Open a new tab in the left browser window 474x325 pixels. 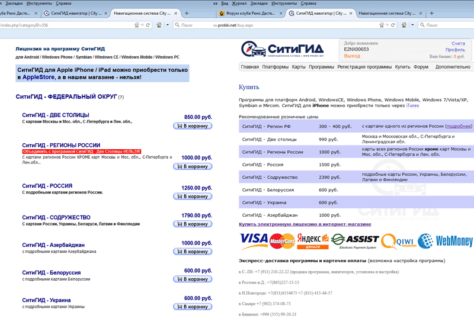[x=187, y=13]
